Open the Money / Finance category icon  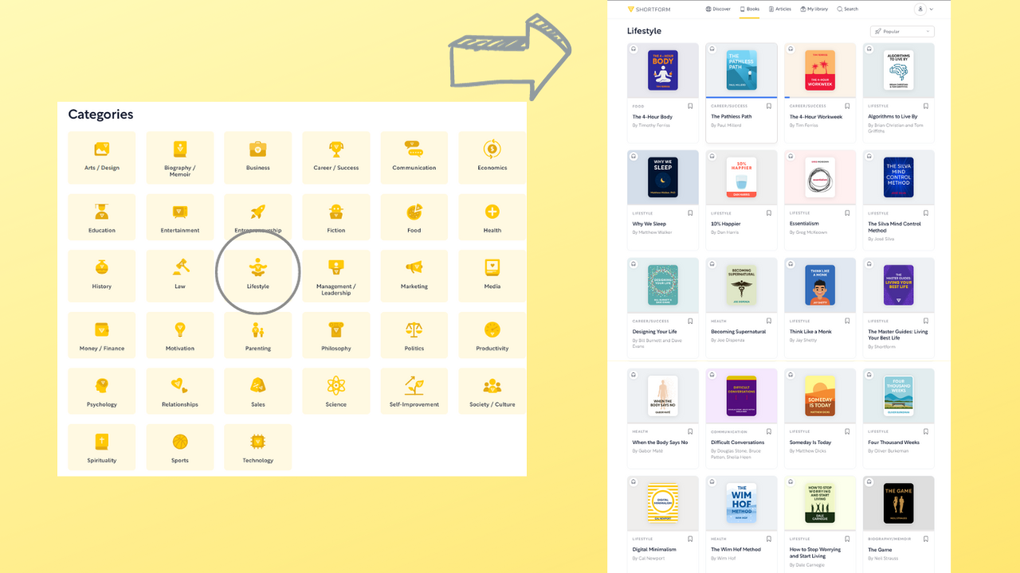tap(101, 329)
